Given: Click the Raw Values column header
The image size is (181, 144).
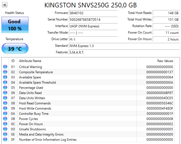Looking at the screenshot, I should click(165, 61).
